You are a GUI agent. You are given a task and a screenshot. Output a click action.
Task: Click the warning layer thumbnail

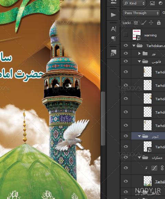(137, 35)
